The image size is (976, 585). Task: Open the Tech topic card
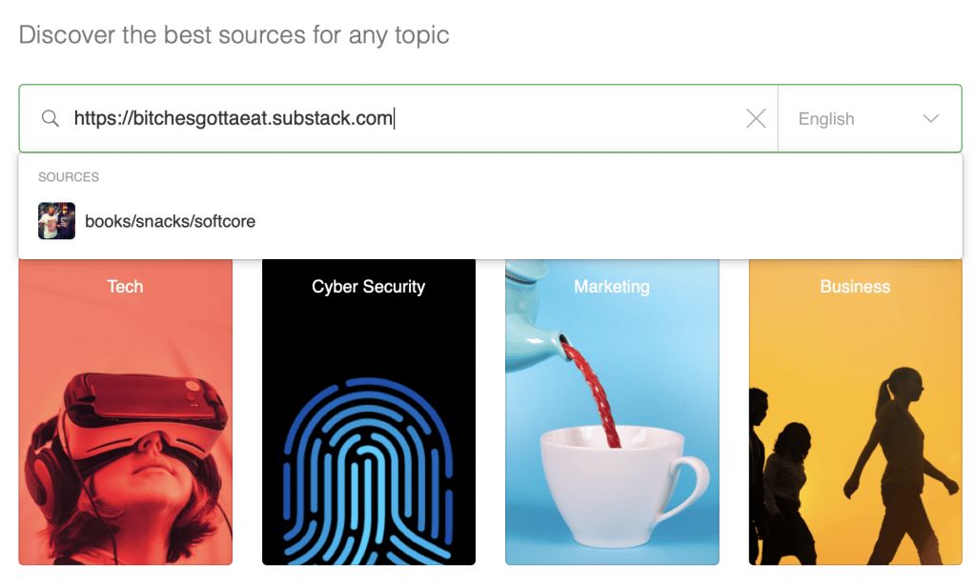[x=125, y=412]
